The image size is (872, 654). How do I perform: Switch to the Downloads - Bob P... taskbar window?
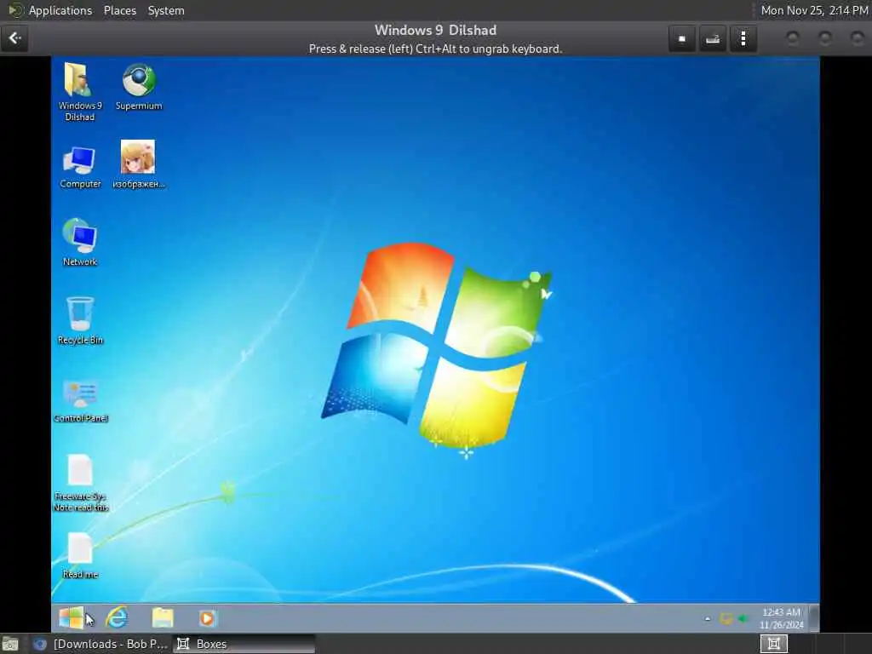tap(100, 644)
